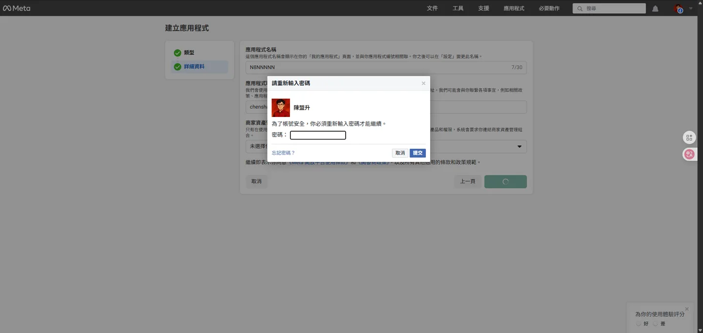This screenshot has width=703, height=333.
Task: Click the green check next to 類型
Action: (x=178, y=53)
